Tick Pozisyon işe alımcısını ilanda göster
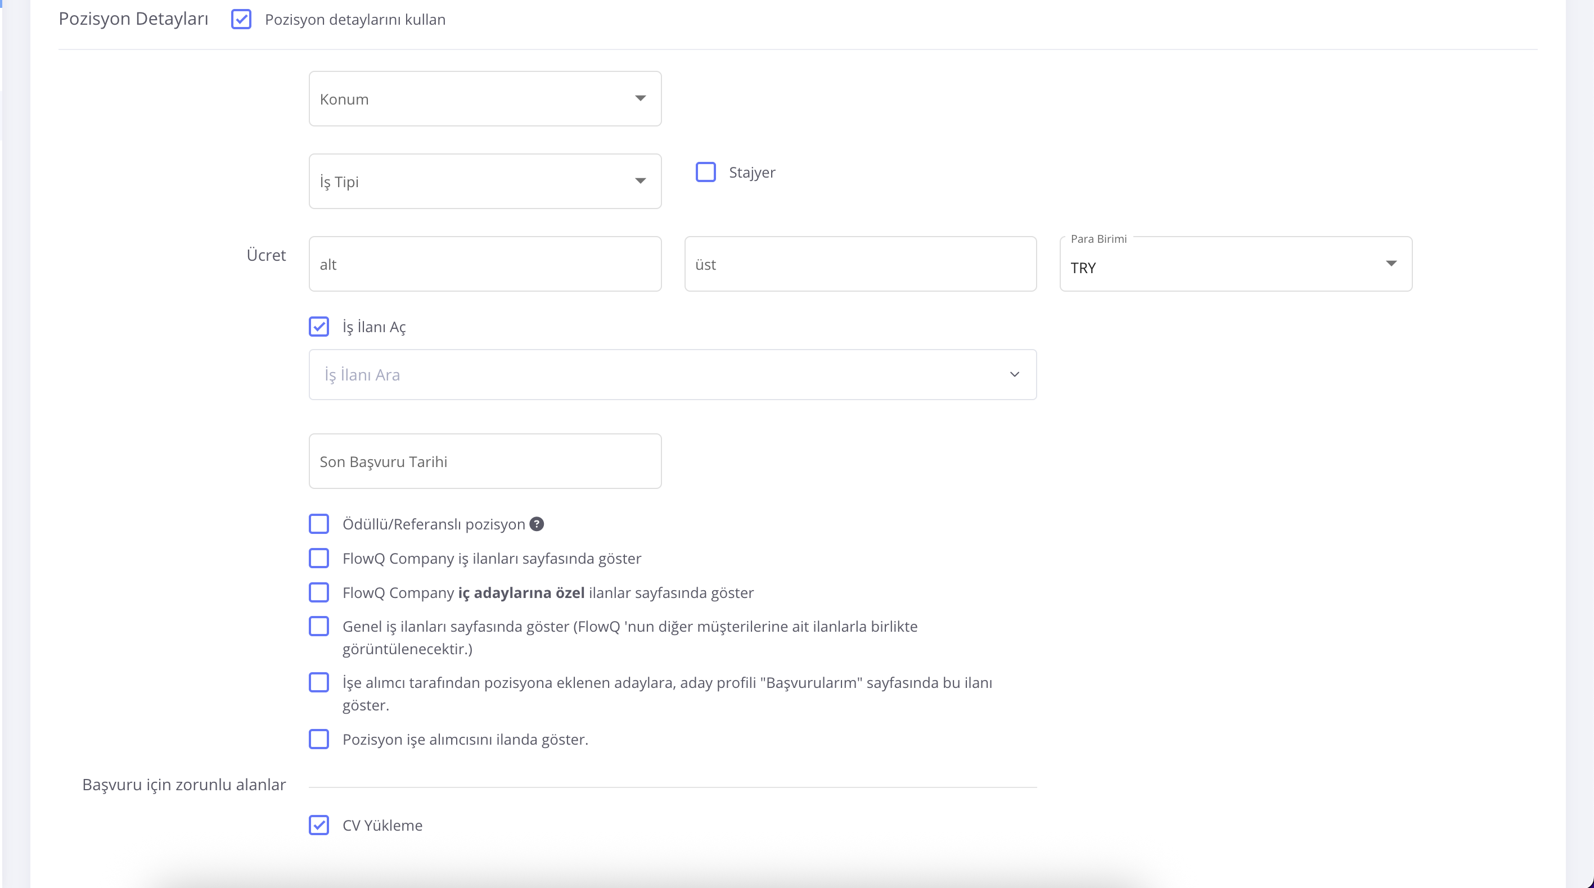The height and width of the screenshot is (888, 1594). 319,739
